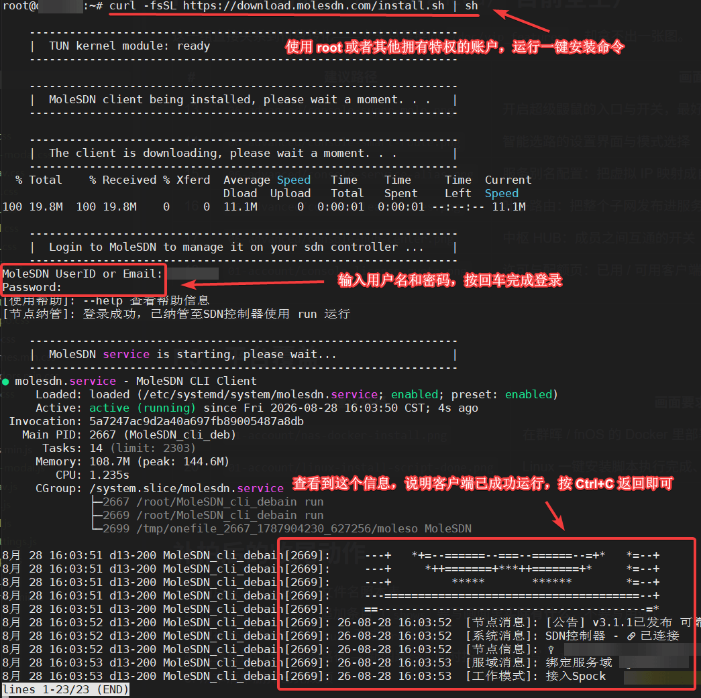Viewport: 701px width, 698px height.
Task: Click process line '2667 /root/MoleSDN_cli_debain run'
Action: pos(213,502)
